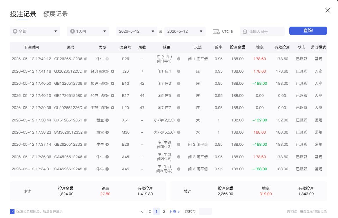Image resolution: width=338 pixels, height=218 pixels.
Task: Open the 1天内 time range dropdown
Action: coord(88,32)
